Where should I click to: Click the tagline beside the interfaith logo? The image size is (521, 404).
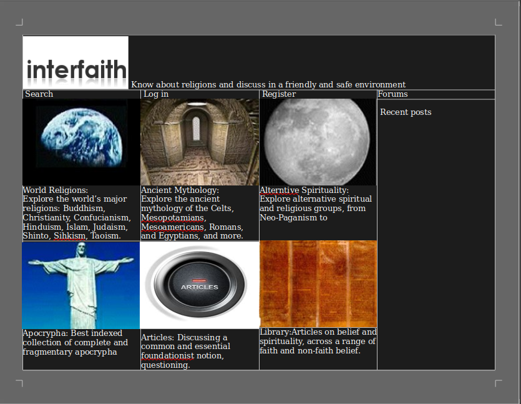tap(268, 84)
